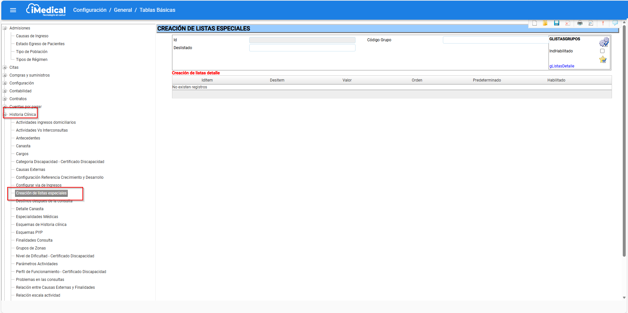This screenshot has width=628, height=313.
Task: Print using the printer icon
Action: click(580, 23)
